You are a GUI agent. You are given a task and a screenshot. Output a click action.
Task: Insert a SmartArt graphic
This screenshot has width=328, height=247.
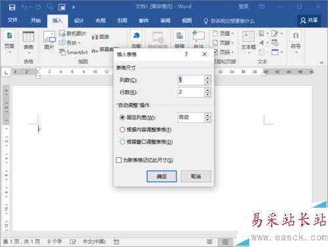click(x=73, y=52)
